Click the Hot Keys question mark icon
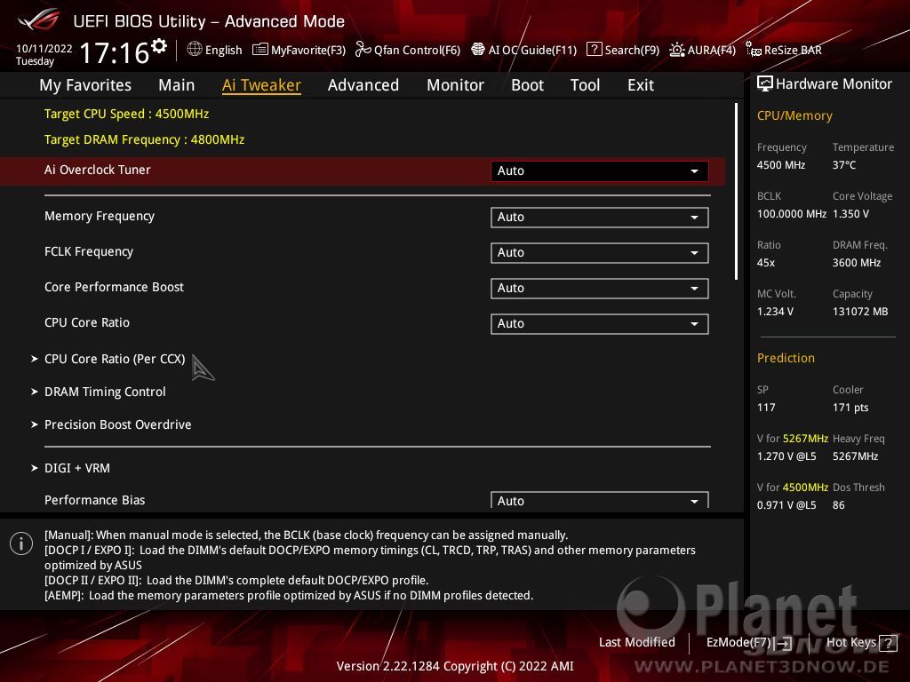910x682 pixels. pos(888,643)
